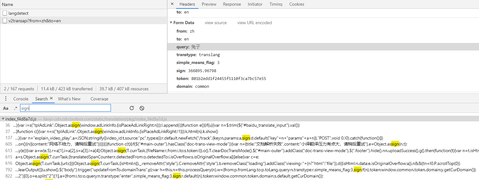Collapse the Form Data section
This screenshot has height=180, width=479.
(x=171, y=23)
